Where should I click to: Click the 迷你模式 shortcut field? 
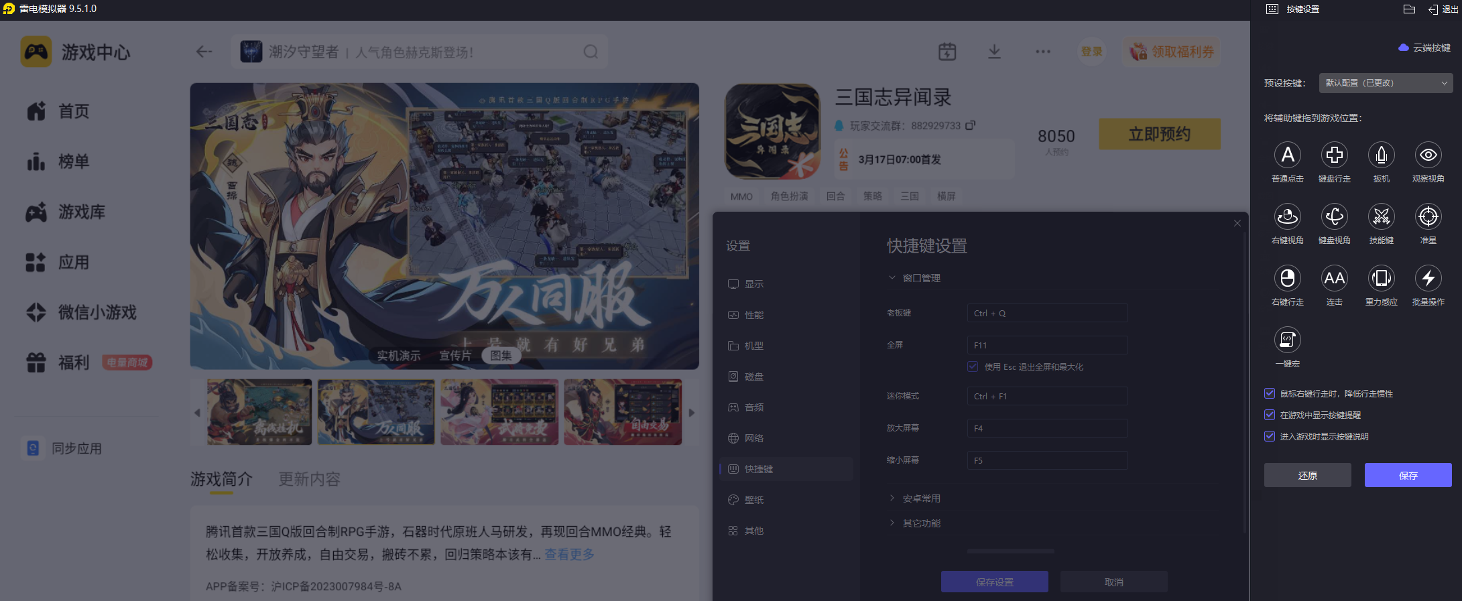[x=1047, y=396]
